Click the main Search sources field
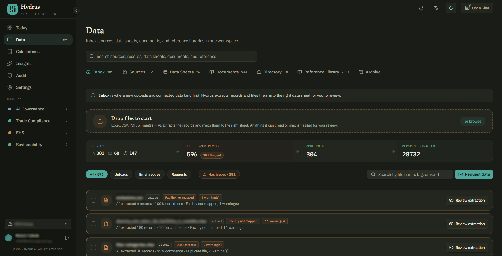Viewport: 502px width, 256px height. (171, 56)
